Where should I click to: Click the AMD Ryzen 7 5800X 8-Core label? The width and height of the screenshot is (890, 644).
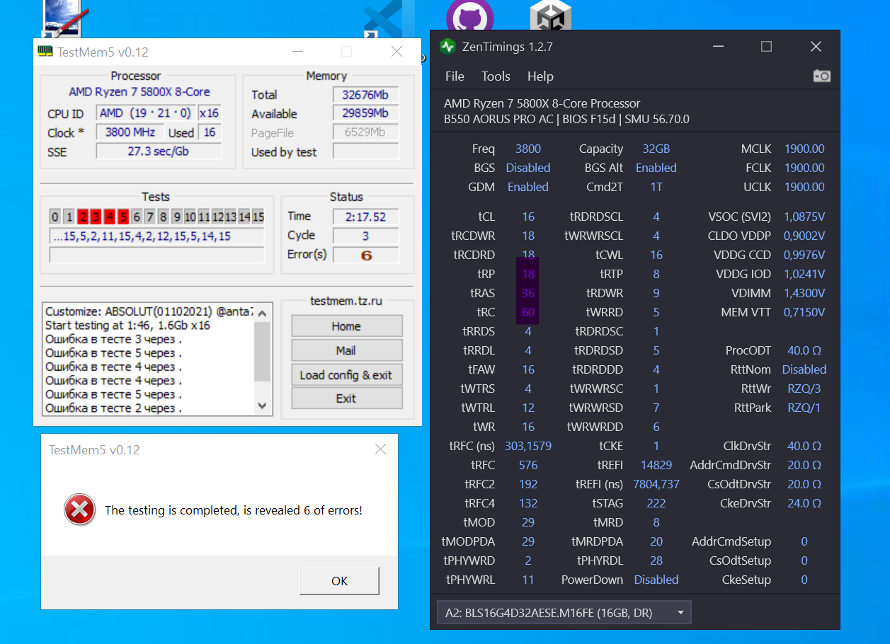pos(139,92)
